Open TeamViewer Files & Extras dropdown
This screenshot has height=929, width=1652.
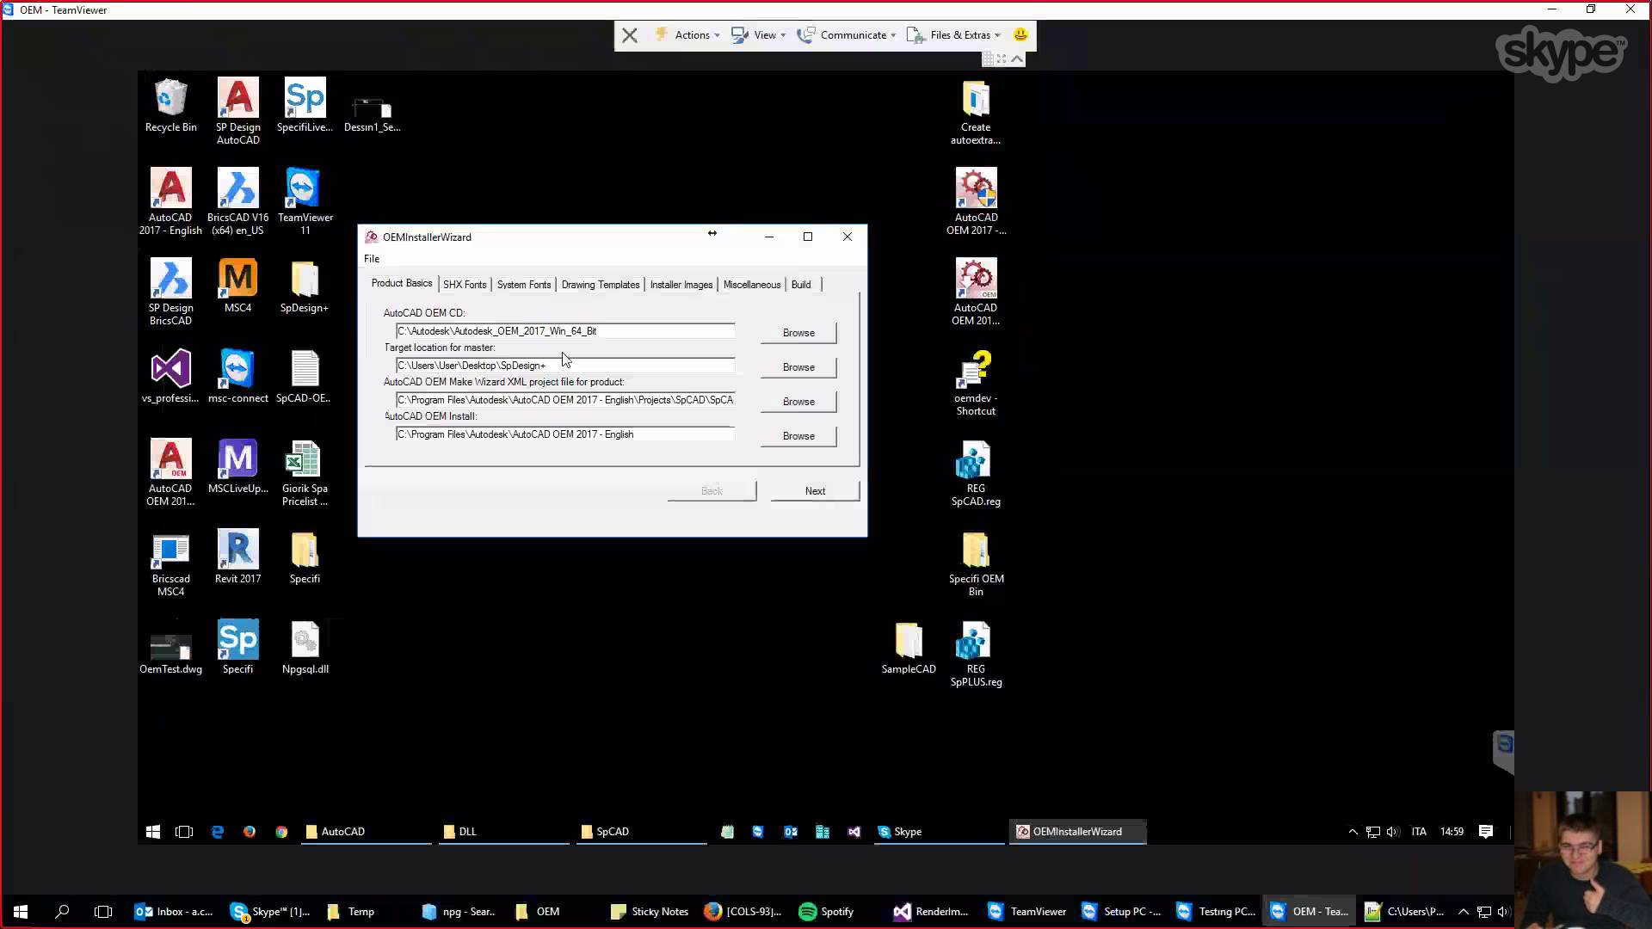tap(954, 35)
